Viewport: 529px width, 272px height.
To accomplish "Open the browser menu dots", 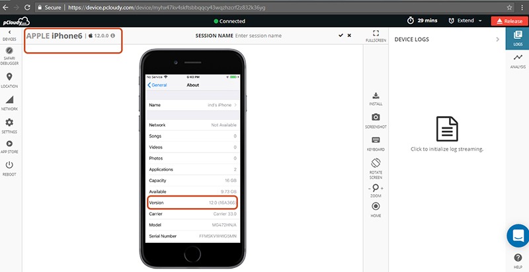I will tap(522, 7).
